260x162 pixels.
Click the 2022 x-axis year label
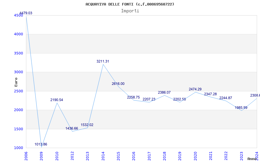[226, 156]
